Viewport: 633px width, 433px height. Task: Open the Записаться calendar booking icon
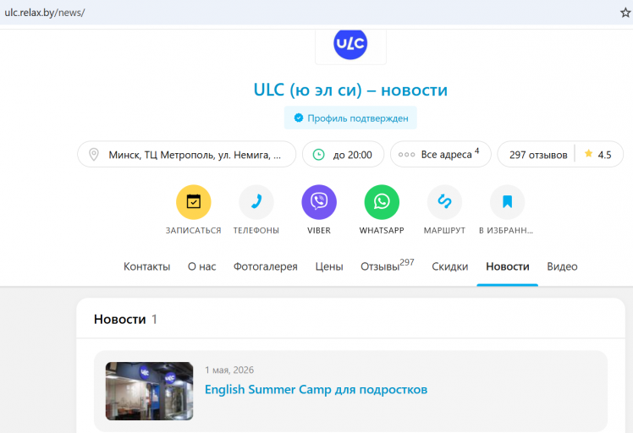(x=194, y=202)
